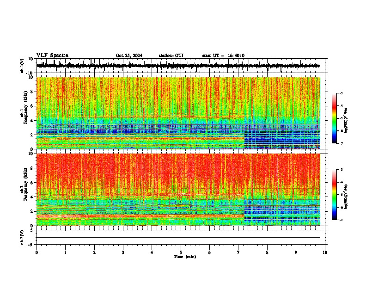Click the time axis tick label "1"
Viewport: 366px width, 283px height.
(65, 252)
